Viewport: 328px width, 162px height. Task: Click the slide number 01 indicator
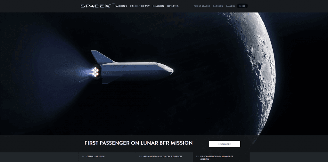pyautogui.click(x=83, y=156)
